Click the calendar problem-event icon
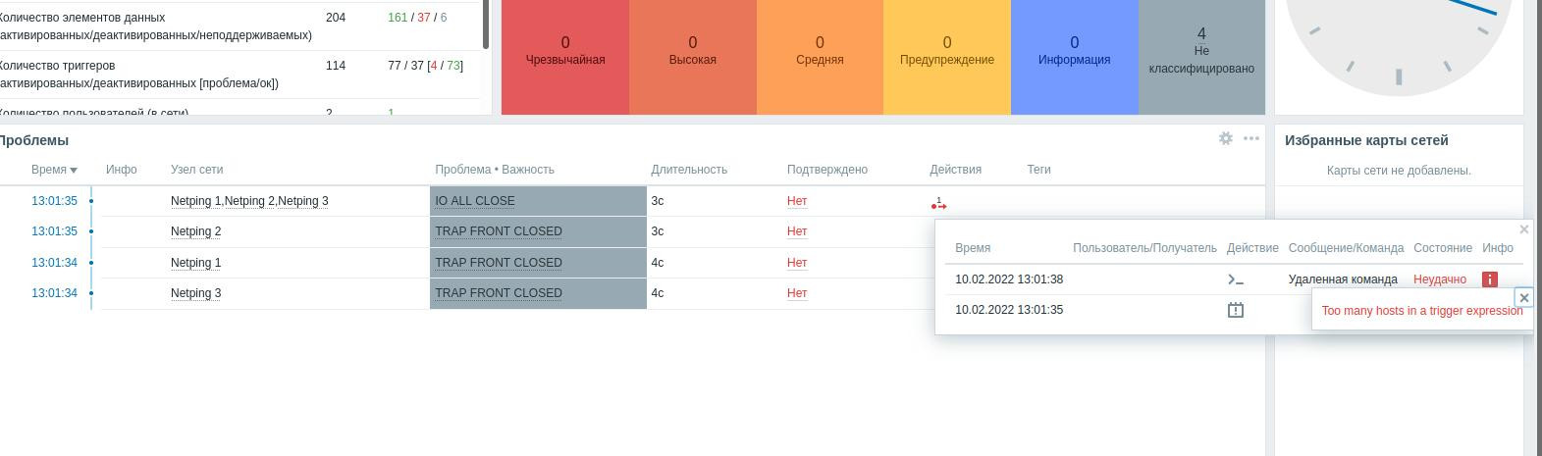The width and height of the screenshot is (1542, 456). tap(1236, 310)
